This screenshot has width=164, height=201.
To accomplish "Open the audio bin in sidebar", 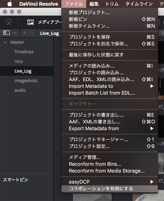I will click(20, 90).
